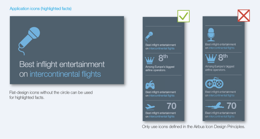Click the white "8th" number in the correct panel
Viewport: 260px width, 139px height.
click(x=163, y=58)
